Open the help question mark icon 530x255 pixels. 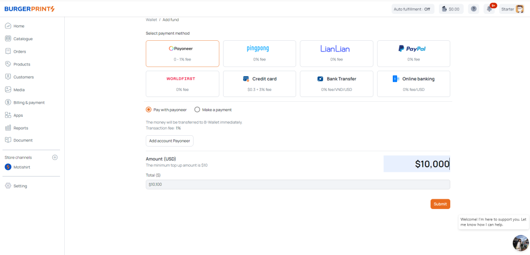click(x=473, y=9)
